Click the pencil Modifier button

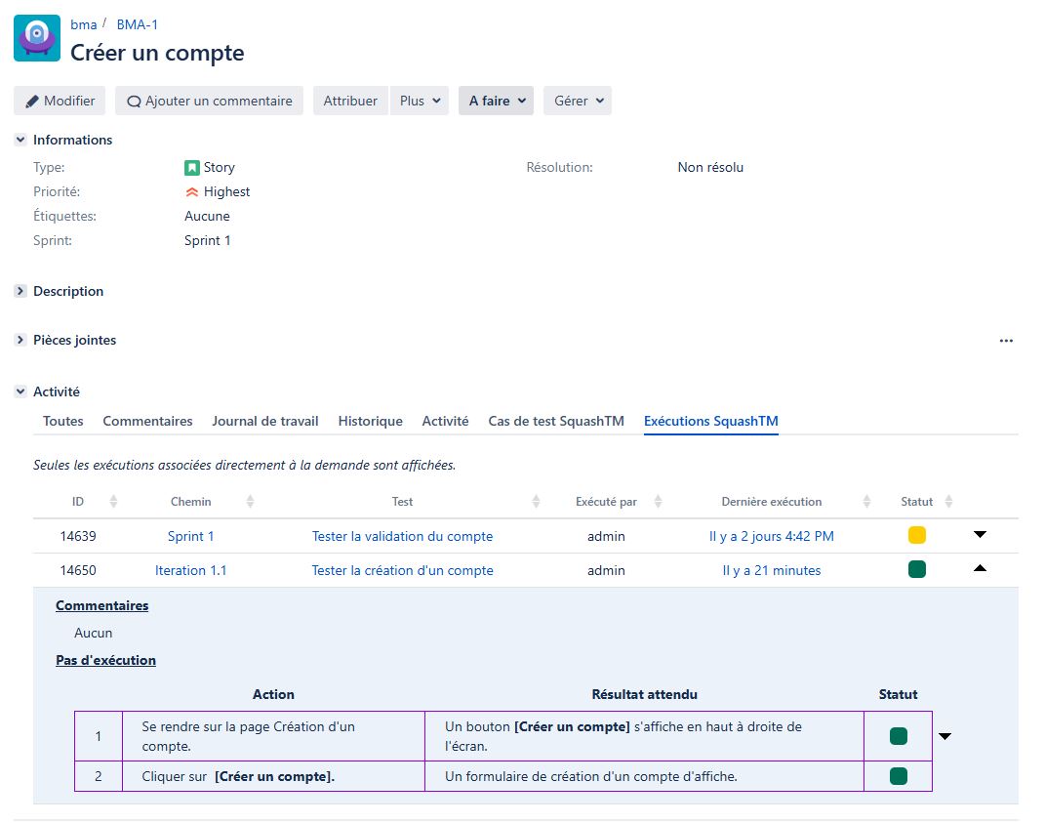click(x=60, y=101)
